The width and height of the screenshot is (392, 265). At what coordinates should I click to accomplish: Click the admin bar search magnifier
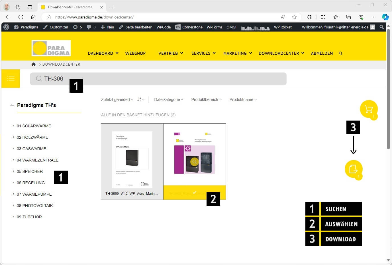click(x=382, y=27)
